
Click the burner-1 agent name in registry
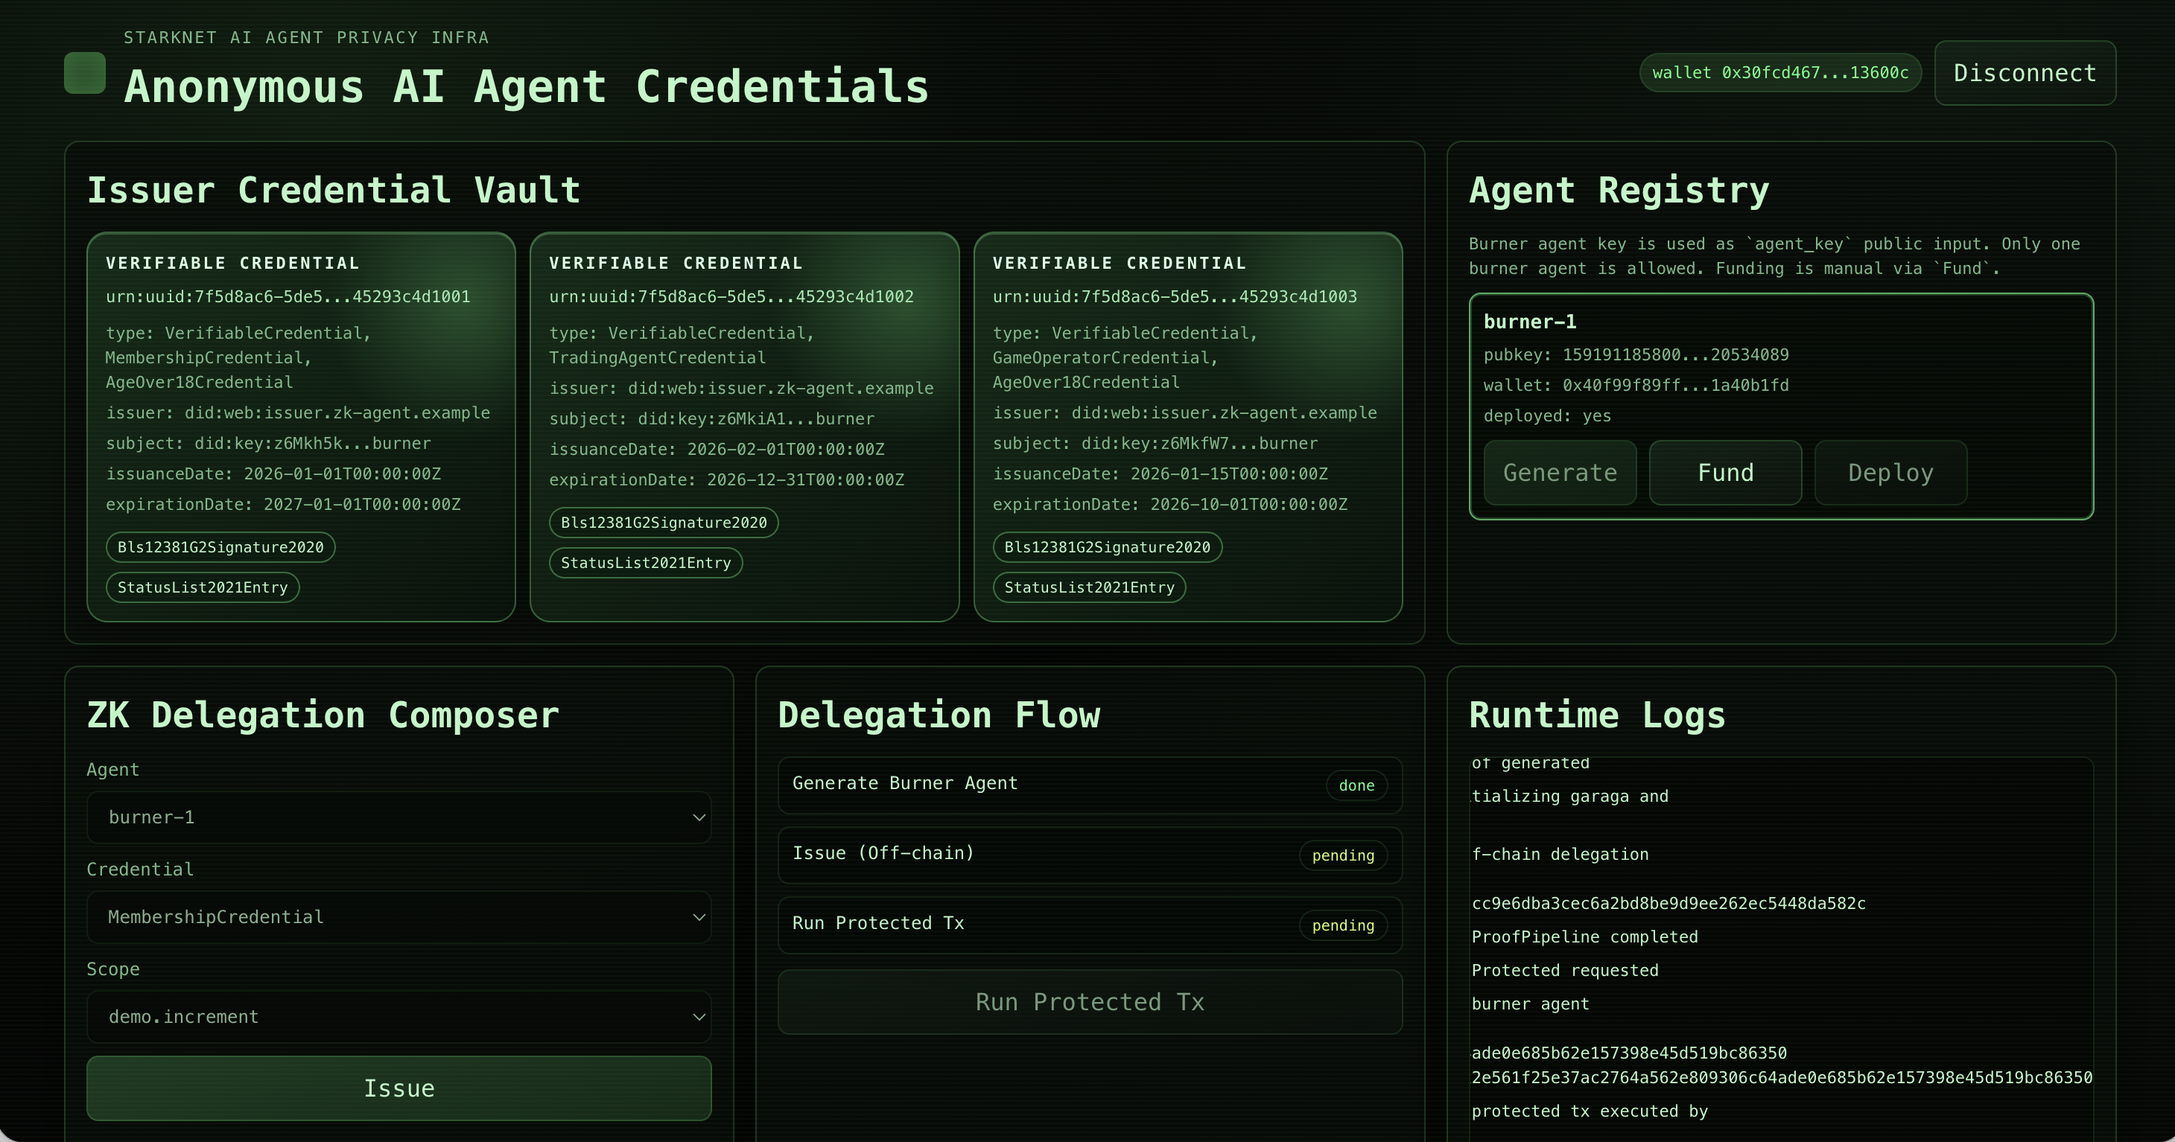click(1530, 322)
